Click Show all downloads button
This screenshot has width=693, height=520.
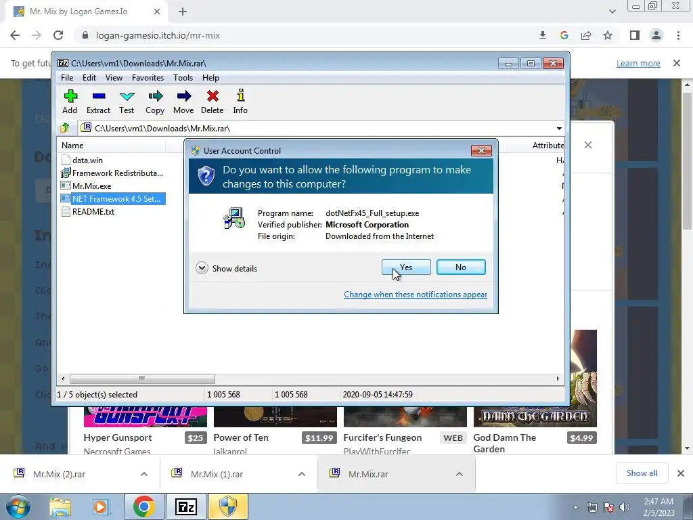point(642,473)
